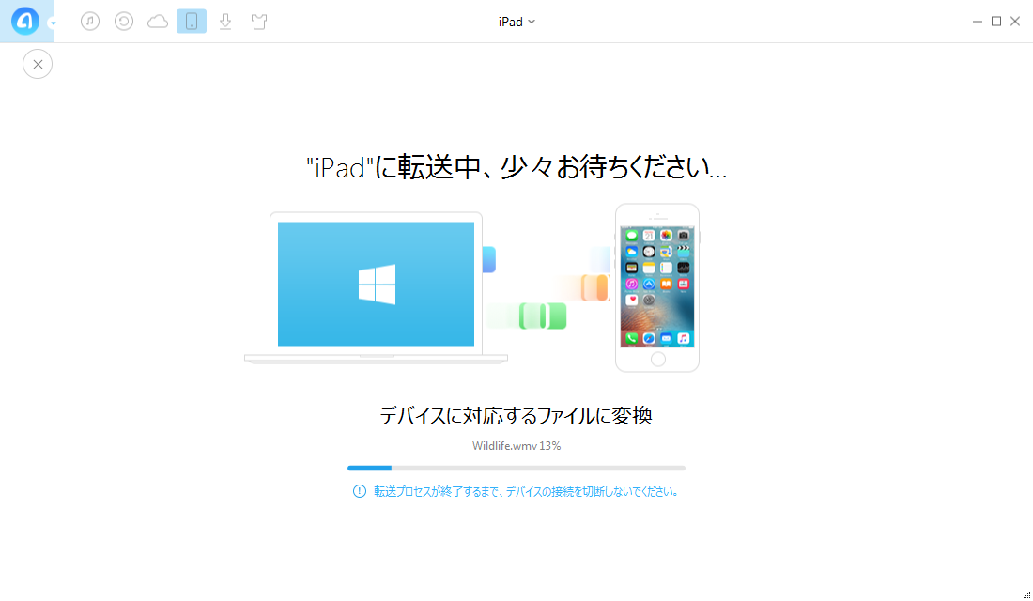The image size is (1033, 601).
Task: Click the window resize grip corner
Action: point(1027,595)
